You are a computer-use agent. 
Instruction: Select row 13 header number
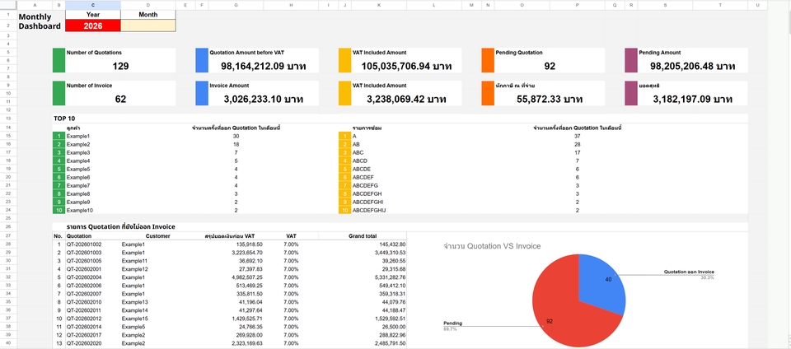[8, 118]
